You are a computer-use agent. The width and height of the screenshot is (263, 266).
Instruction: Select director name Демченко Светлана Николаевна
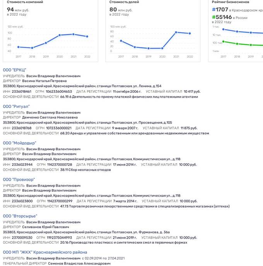[50, 117]
